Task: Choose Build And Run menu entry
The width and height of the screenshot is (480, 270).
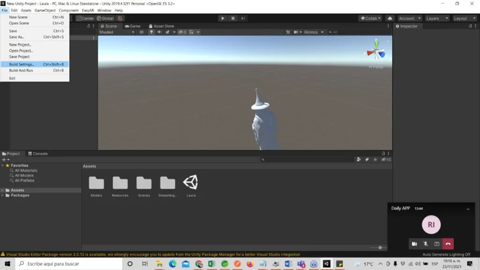Action: 35,70
